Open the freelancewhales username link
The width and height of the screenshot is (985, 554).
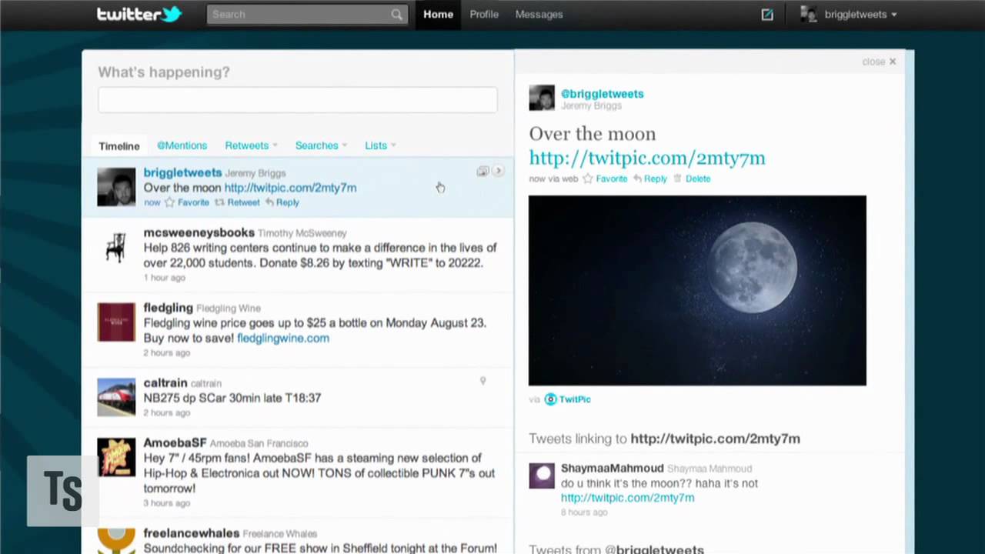[191, 533]
